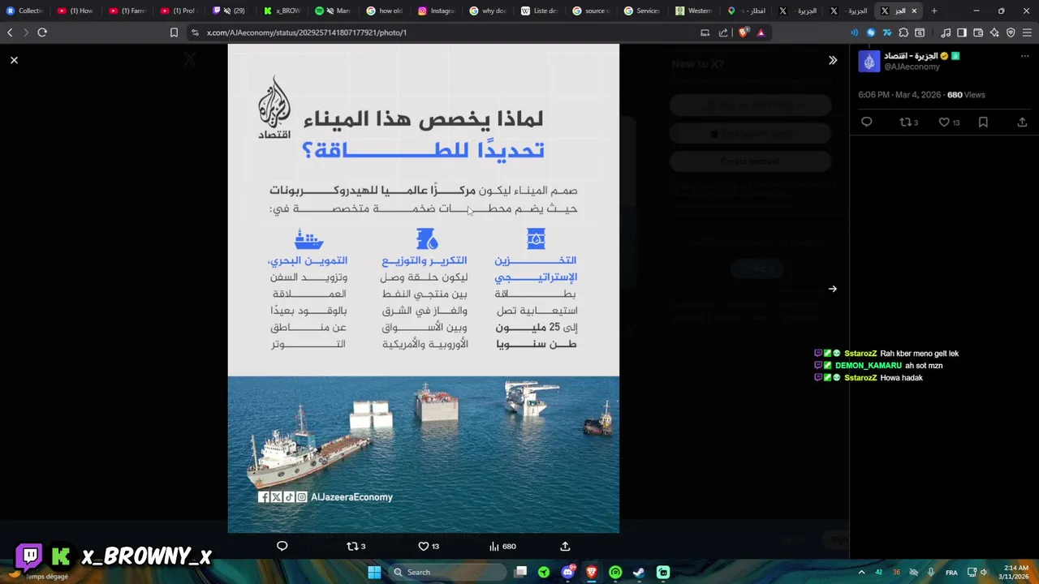This screenshot has height=584, width=1039.
Task: Close the photo viewer with the X icon
Action: [x=14, y=60]
